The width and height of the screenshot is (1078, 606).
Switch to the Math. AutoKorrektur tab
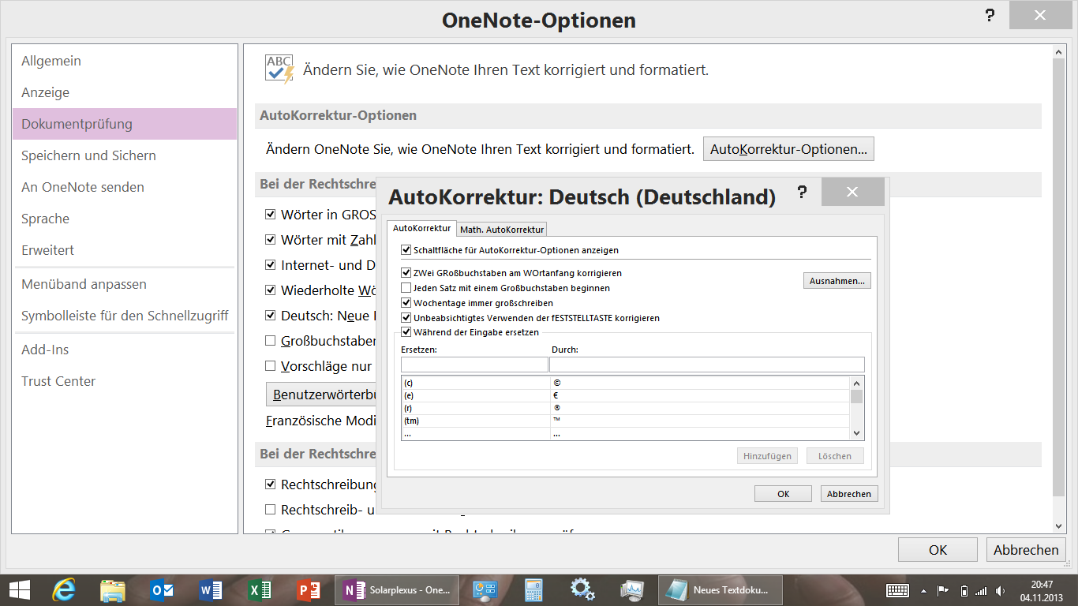click(502, 230)
